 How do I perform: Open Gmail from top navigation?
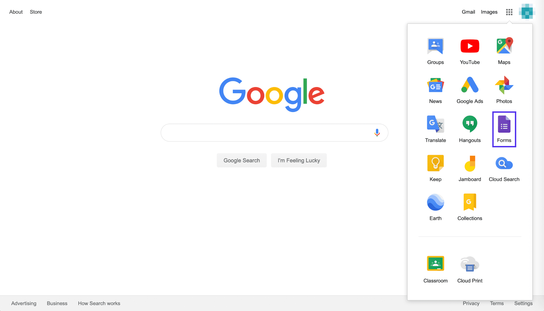pyautogui.click(x=468, y=12)
